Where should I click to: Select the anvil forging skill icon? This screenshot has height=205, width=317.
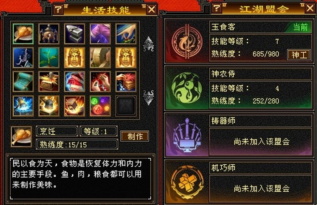[x=74, y=34]
